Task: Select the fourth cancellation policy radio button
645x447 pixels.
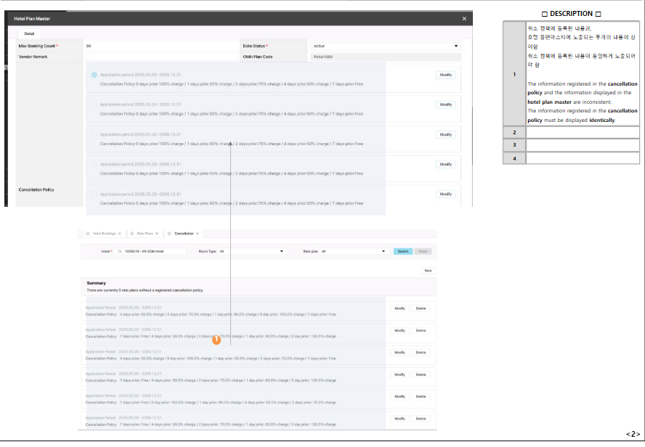Action: click(x=94, y=164)
